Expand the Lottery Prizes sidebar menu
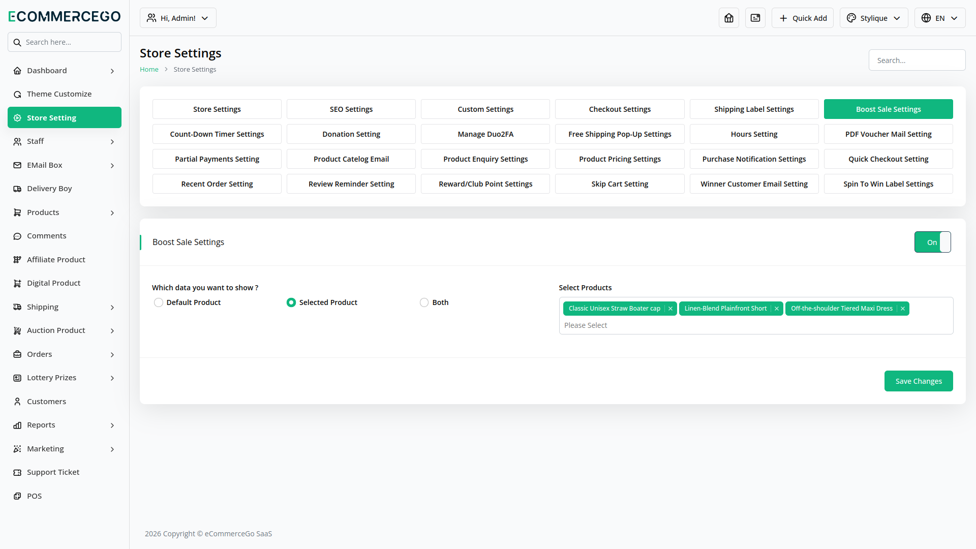This screenshot has width=976, height=549. (65, 378)
